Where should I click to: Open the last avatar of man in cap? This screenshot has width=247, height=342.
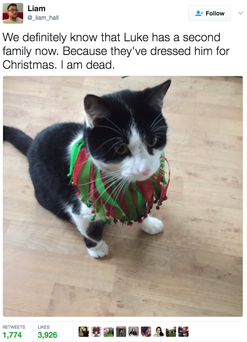pos(183,332)
